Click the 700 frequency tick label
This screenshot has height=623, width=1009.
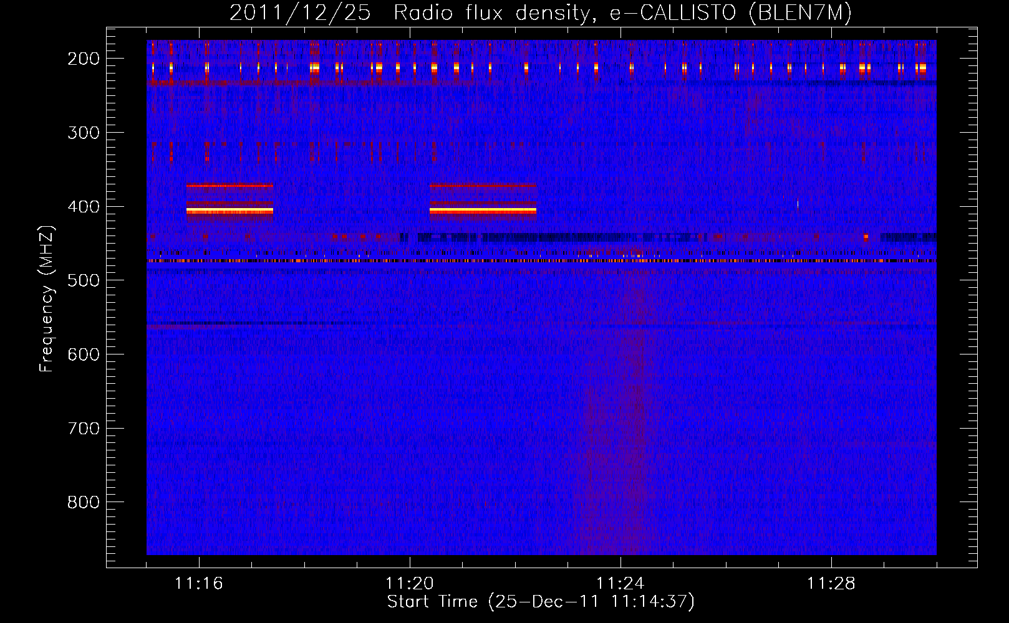(x=83, y=429)
